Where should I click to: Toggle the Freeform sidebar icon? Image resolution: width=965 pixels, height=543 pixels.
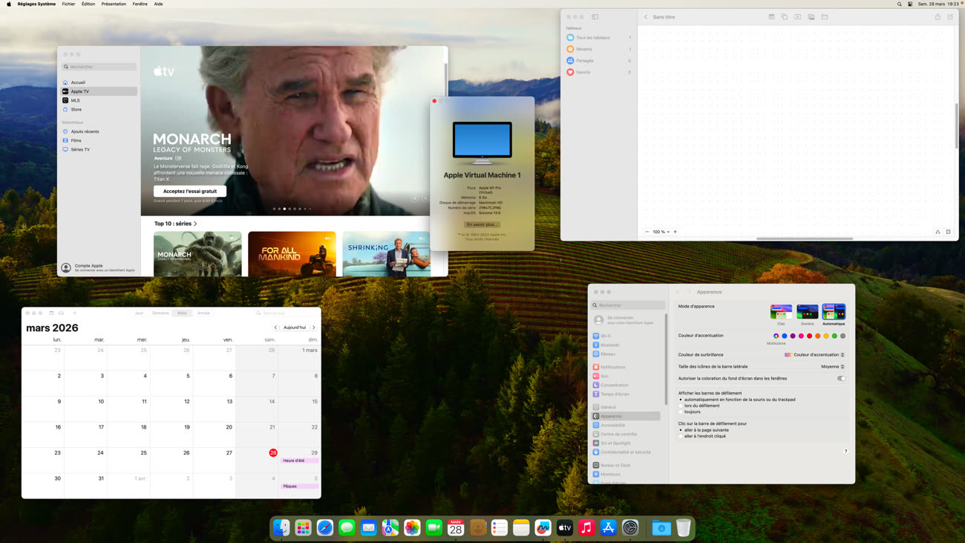(595, 17)
